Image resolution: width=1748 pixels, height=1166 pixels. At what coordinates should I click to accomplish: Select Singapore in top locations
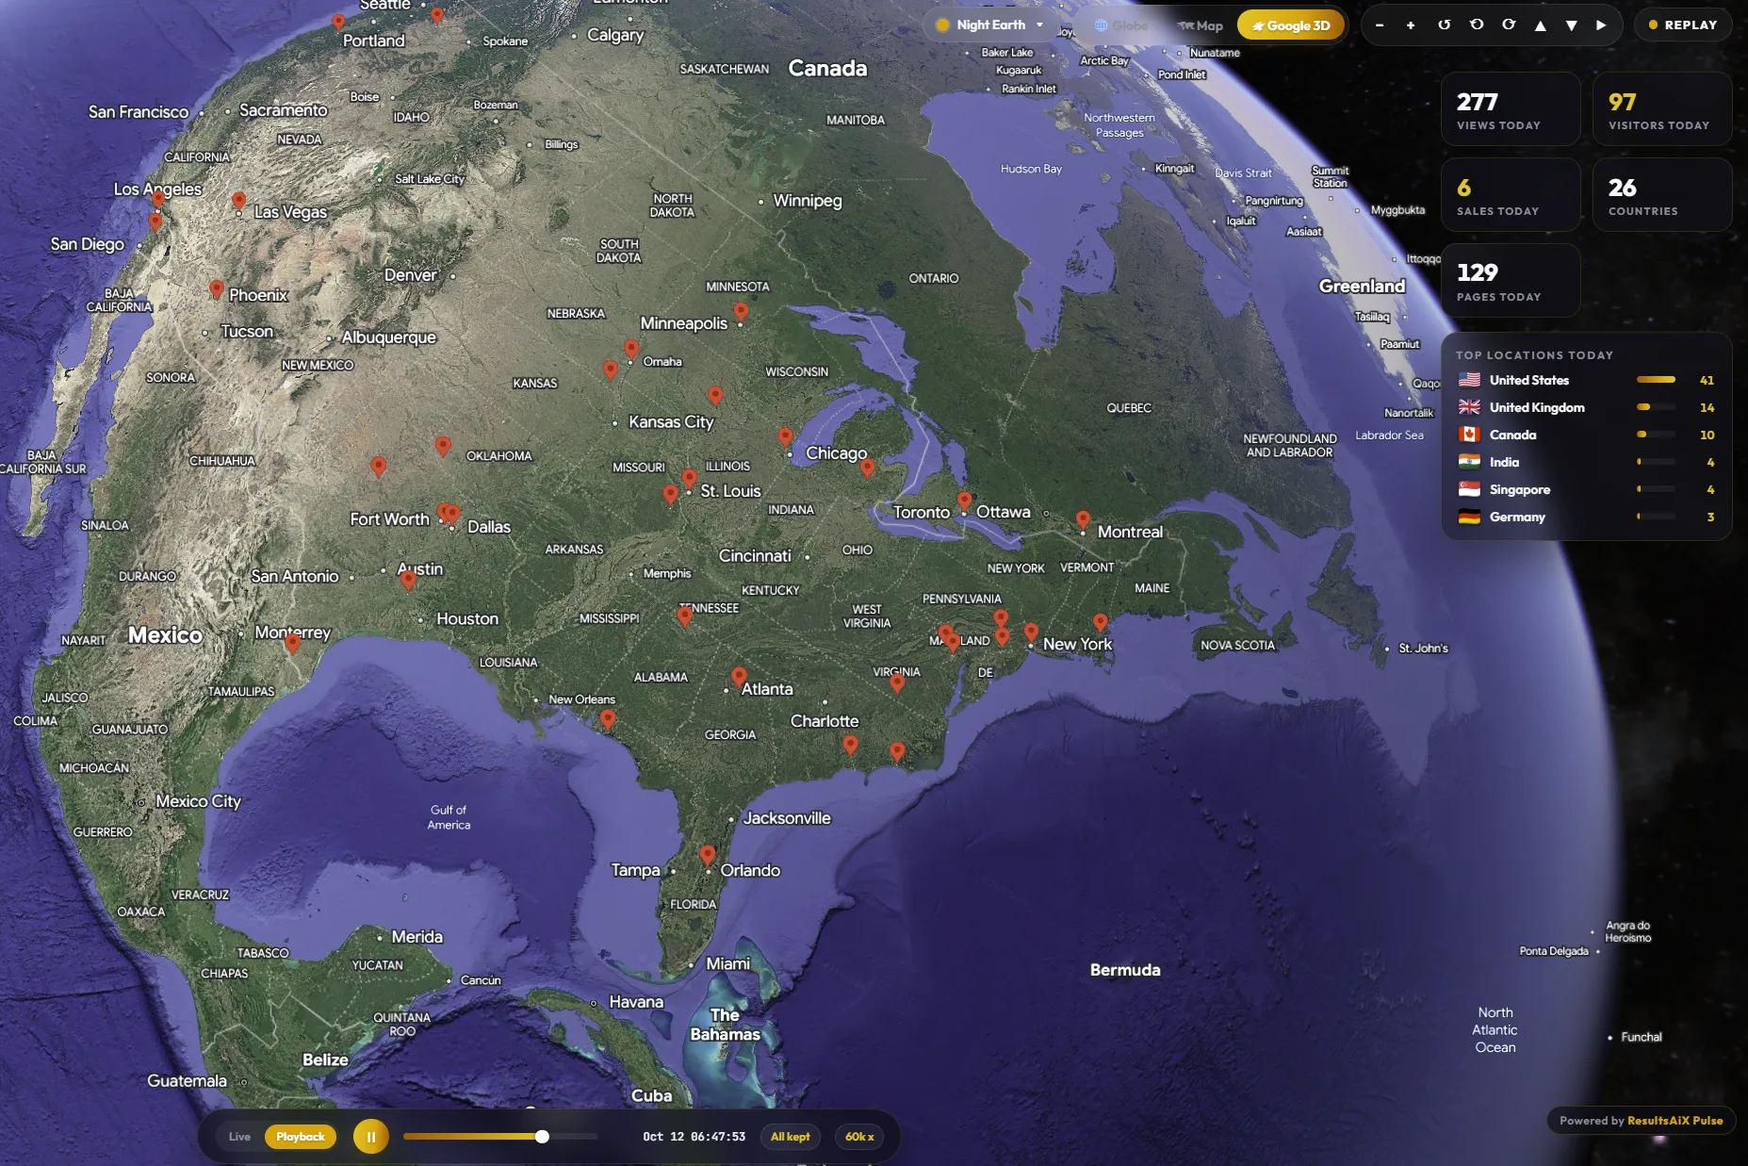[x=1586, y=489]
